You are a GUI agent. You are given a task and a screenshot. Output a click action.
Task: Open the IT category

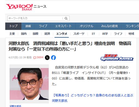(93, 34)
